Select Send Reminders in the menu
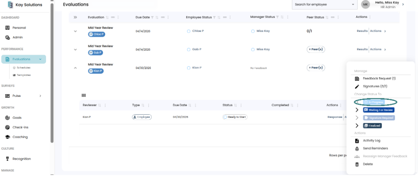Image resolution: width=419 pixels, height=178 pixels. (375, 149)
